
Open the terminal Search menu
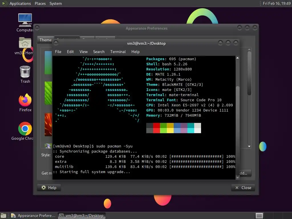pos(99,52)
